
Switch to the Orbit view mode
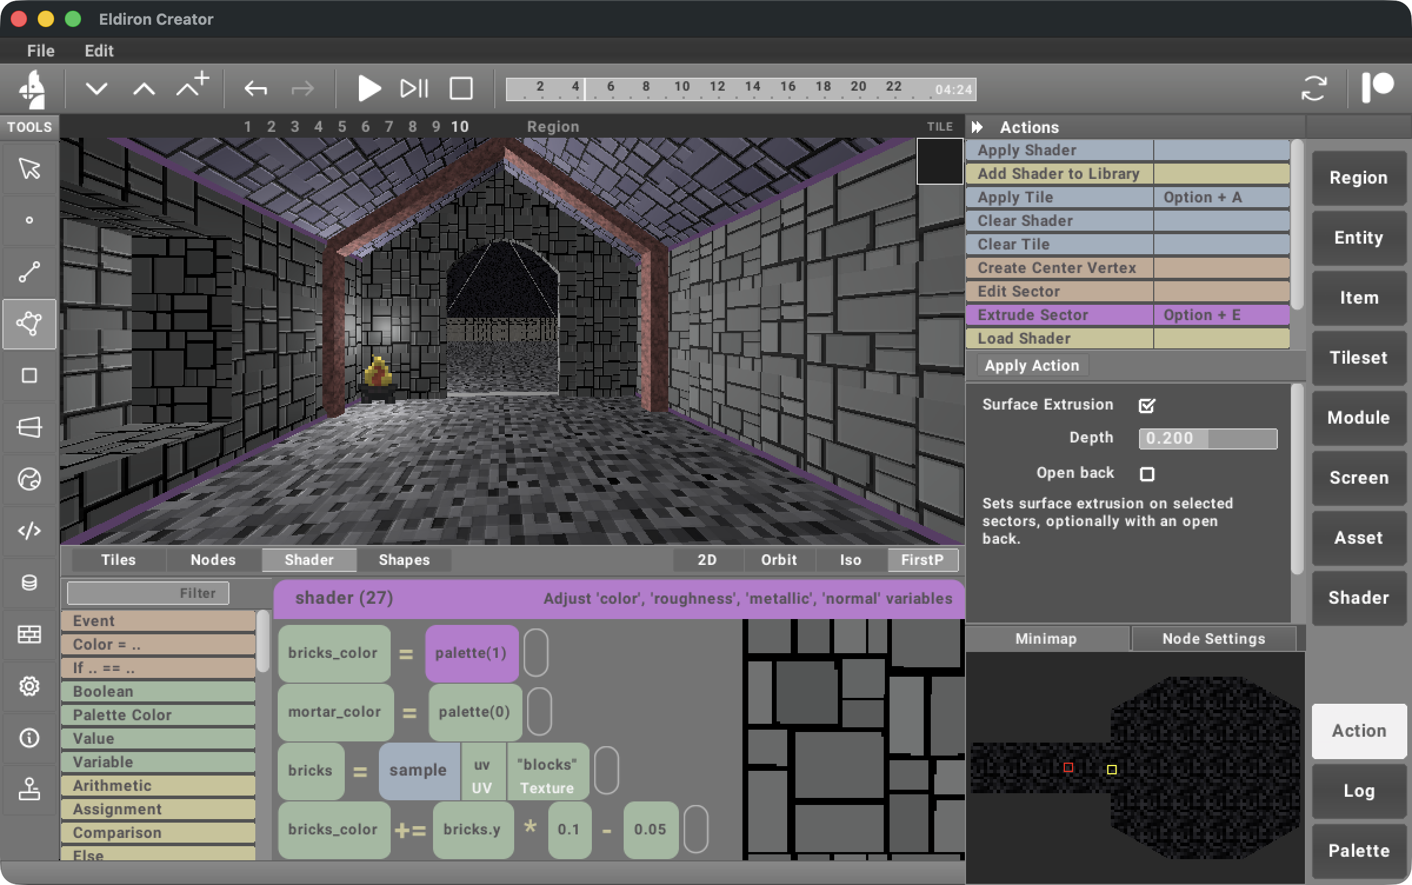[778, 560]
